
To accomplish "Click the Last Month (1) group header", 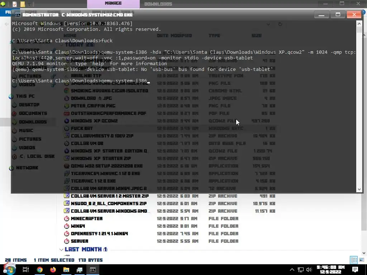I will point(86,249).
